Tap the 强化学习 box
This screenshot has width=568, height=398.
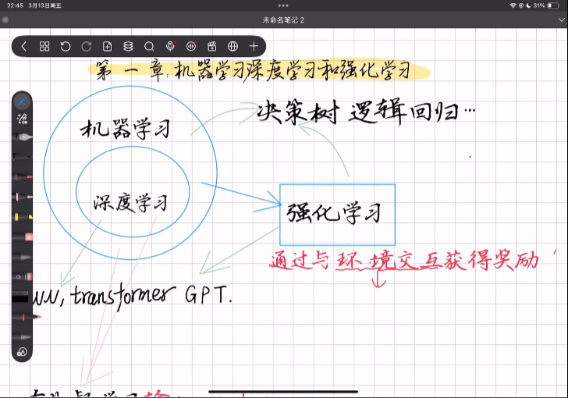point(337,215)
